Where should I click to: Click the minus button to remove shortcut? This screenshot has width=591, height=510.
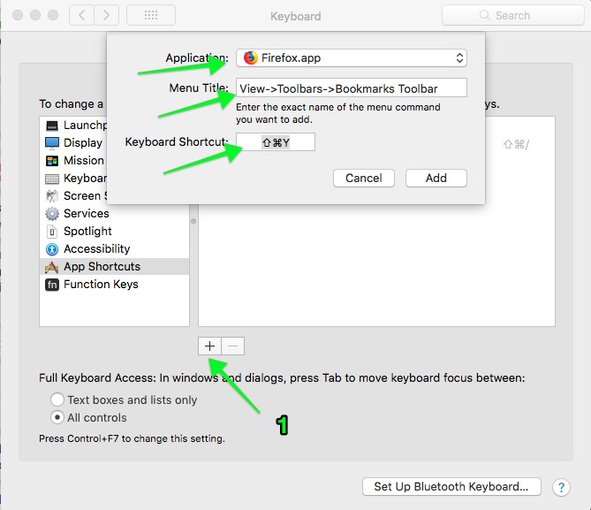pos(233,346)
